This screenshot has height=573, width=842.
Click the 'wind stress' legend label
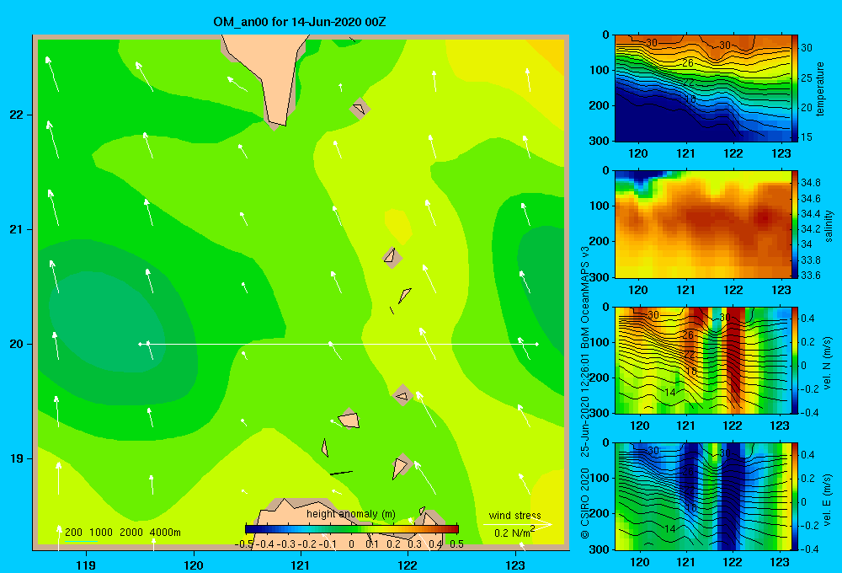coord(514,515)
